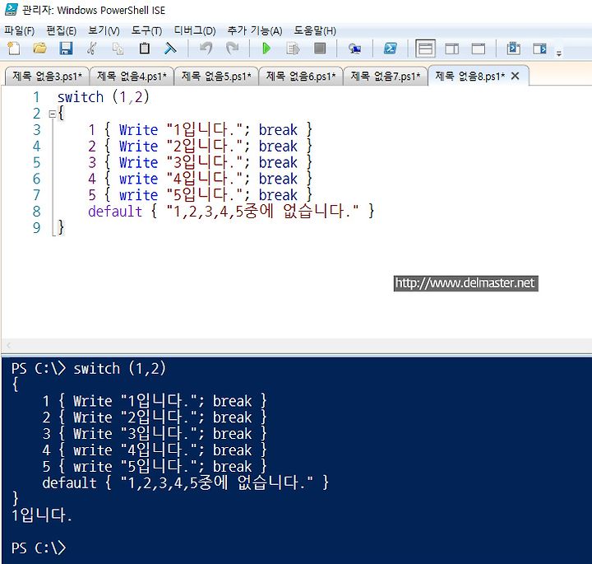Collapse the code block at line 2
The width and height of the screenshot is (592, 564).
pos(53,114)
